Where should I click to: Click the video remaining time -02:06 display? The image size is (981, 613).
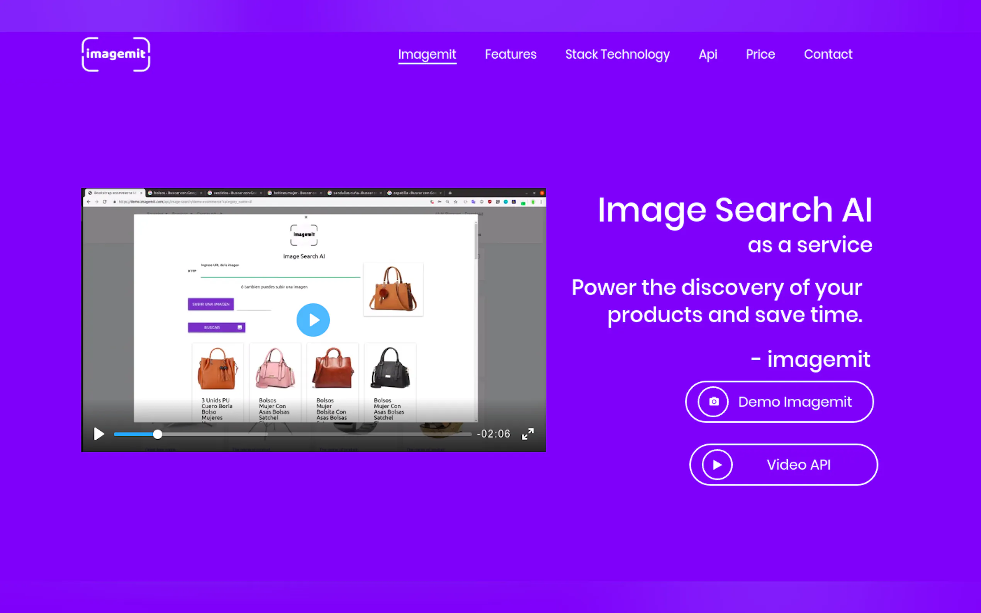pyautogui.click(x=494, y=434)
